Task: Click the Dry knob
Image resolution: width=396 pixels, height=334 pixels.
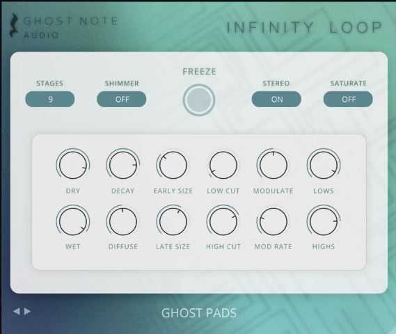Action: click(x=73, y=165)
